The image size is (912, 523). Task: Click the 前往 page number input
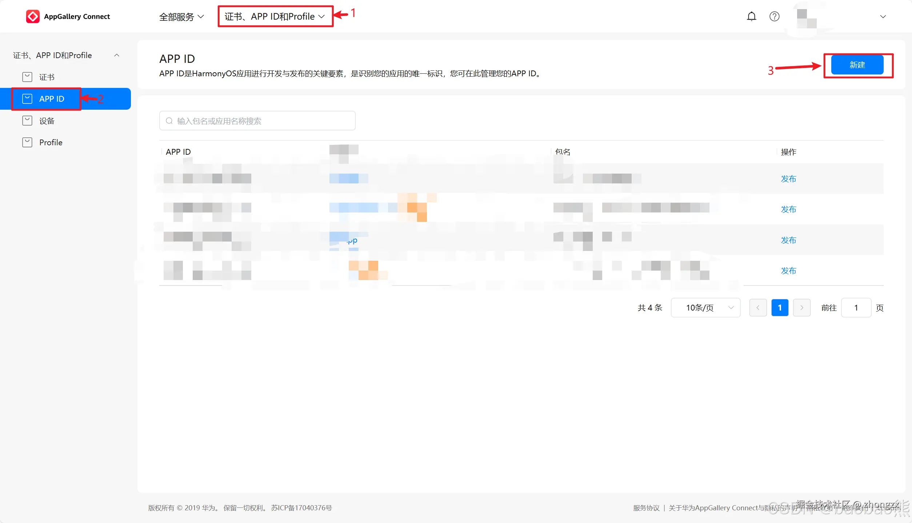(856, 308)
